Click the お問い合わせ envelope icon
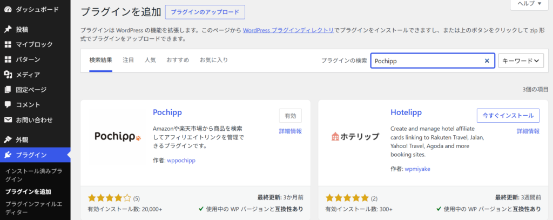The image size is (553, 220). point(8,119)
